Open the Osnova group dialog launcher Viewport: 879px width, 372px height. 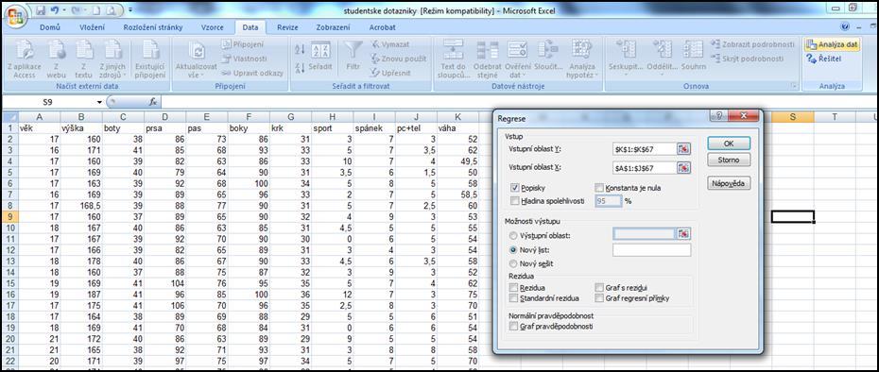793,86
